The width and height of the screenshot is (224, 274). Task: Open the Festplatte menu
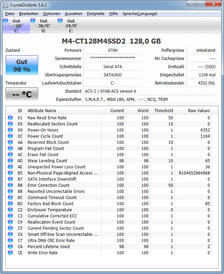[96, 14]
